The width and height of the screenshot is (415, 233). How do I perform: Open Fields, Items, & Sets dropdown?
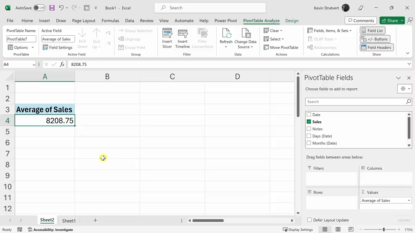pyautogui.click(x=329, y=31)
